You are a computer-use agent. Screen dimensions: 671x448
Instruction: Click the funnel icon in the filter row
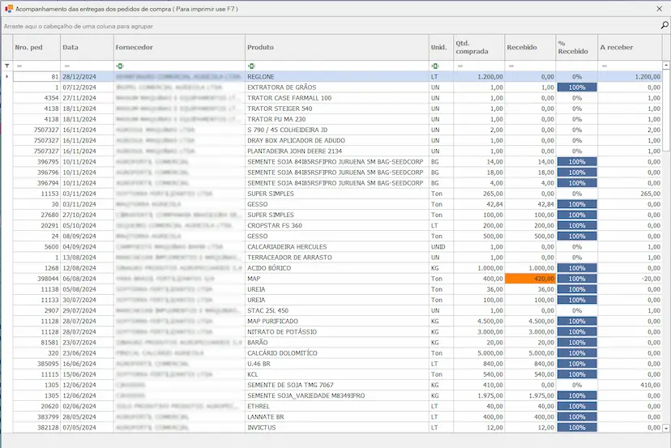[7, 66]
